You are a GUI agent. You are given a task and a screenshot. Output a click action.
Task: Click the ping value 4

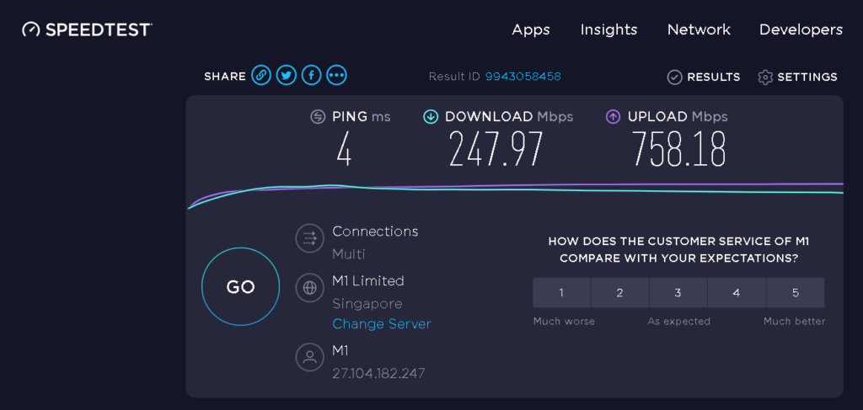coord(344,149)
